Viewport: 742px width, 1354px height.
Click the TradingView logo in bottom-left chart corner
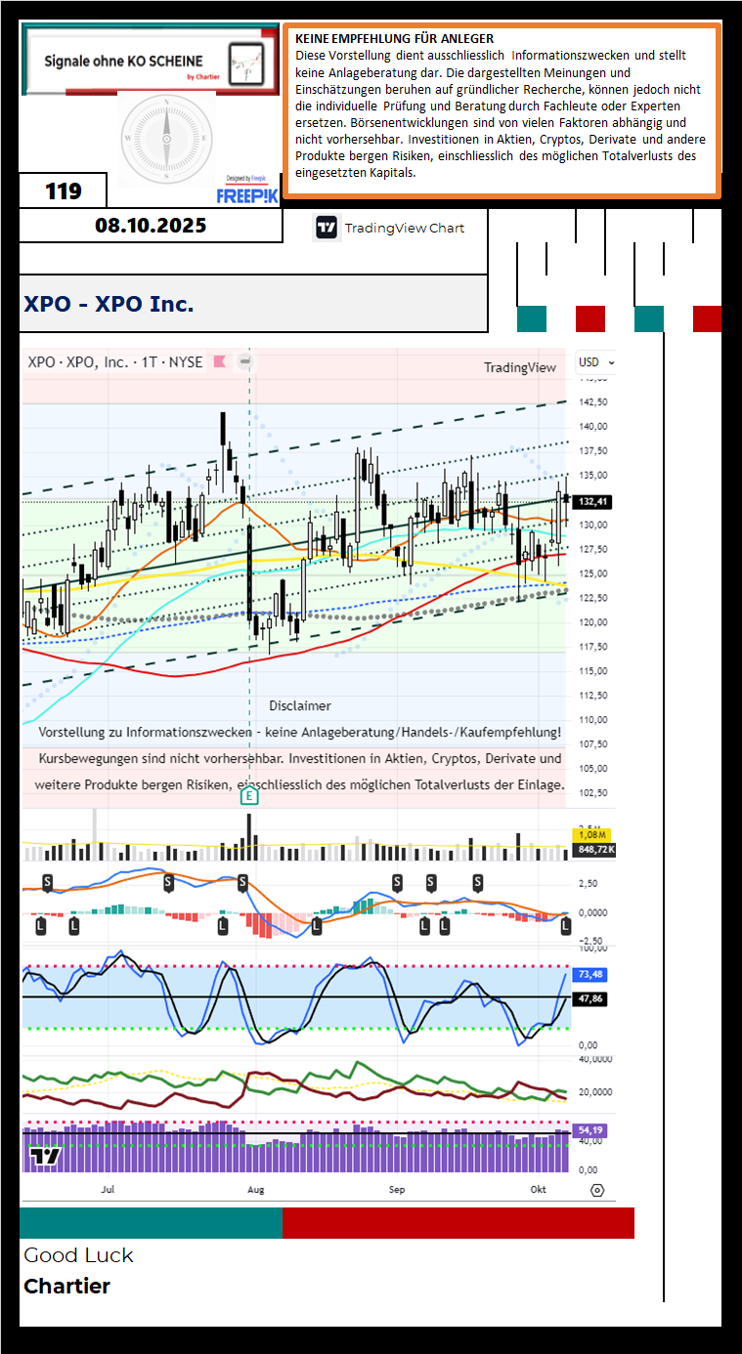point(45,1158)
